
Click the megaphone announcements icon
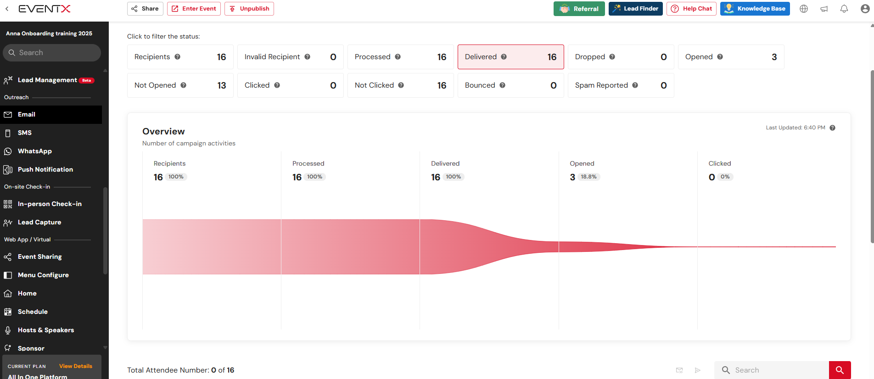pos(824,9)
